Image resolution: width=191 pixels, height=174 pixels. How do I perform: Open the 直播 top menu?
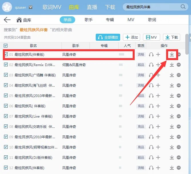point(92,7)
